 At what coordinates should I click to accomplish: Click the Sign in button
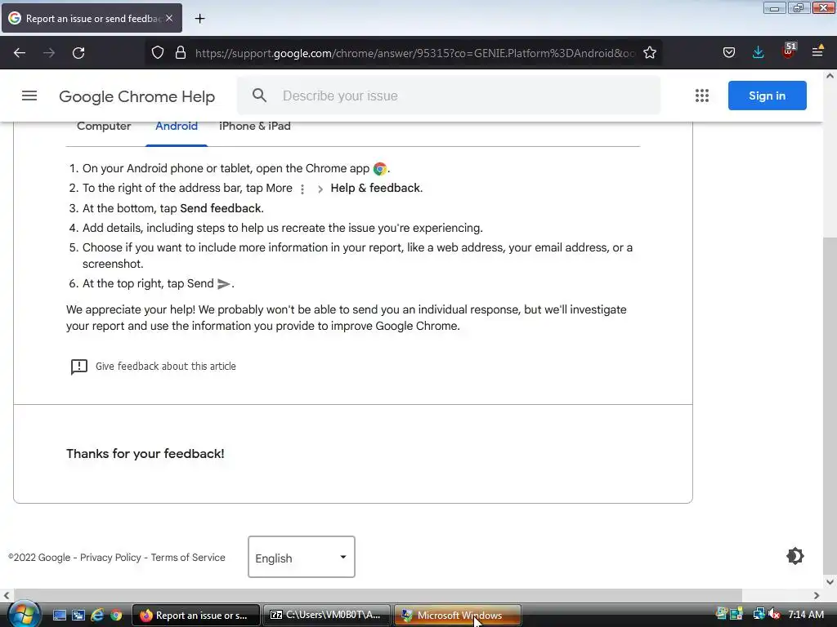tap(767, 96)
